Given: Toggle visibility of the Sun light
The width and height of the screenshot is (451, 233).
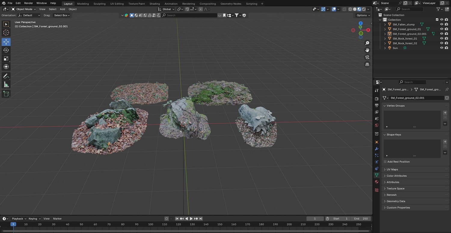Looking at the screenshot, I should click(442, 48).
